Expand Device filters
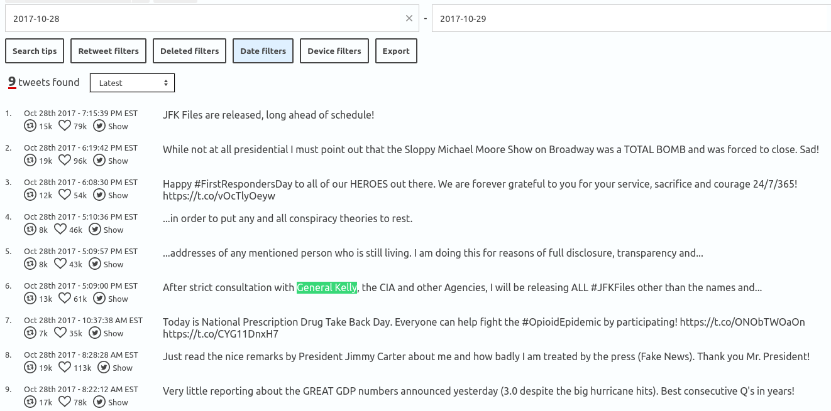The image size is (831, 411). click(x=334, y=51)
